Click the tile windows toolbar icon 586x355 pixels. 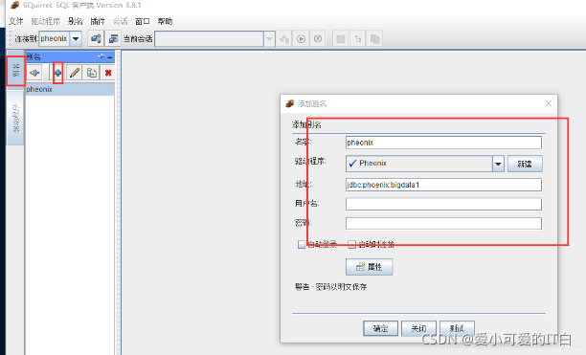point(341,39)
